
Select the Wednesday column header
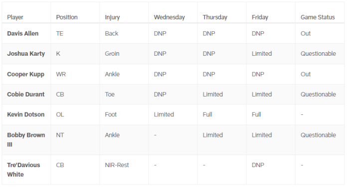169,17
